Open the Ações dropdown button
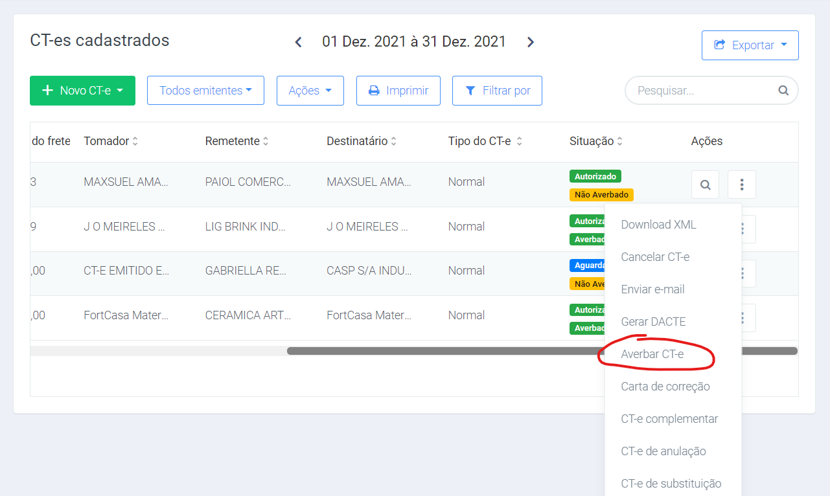830x496 pixels. pyautogui.click(x=310, y=91)
